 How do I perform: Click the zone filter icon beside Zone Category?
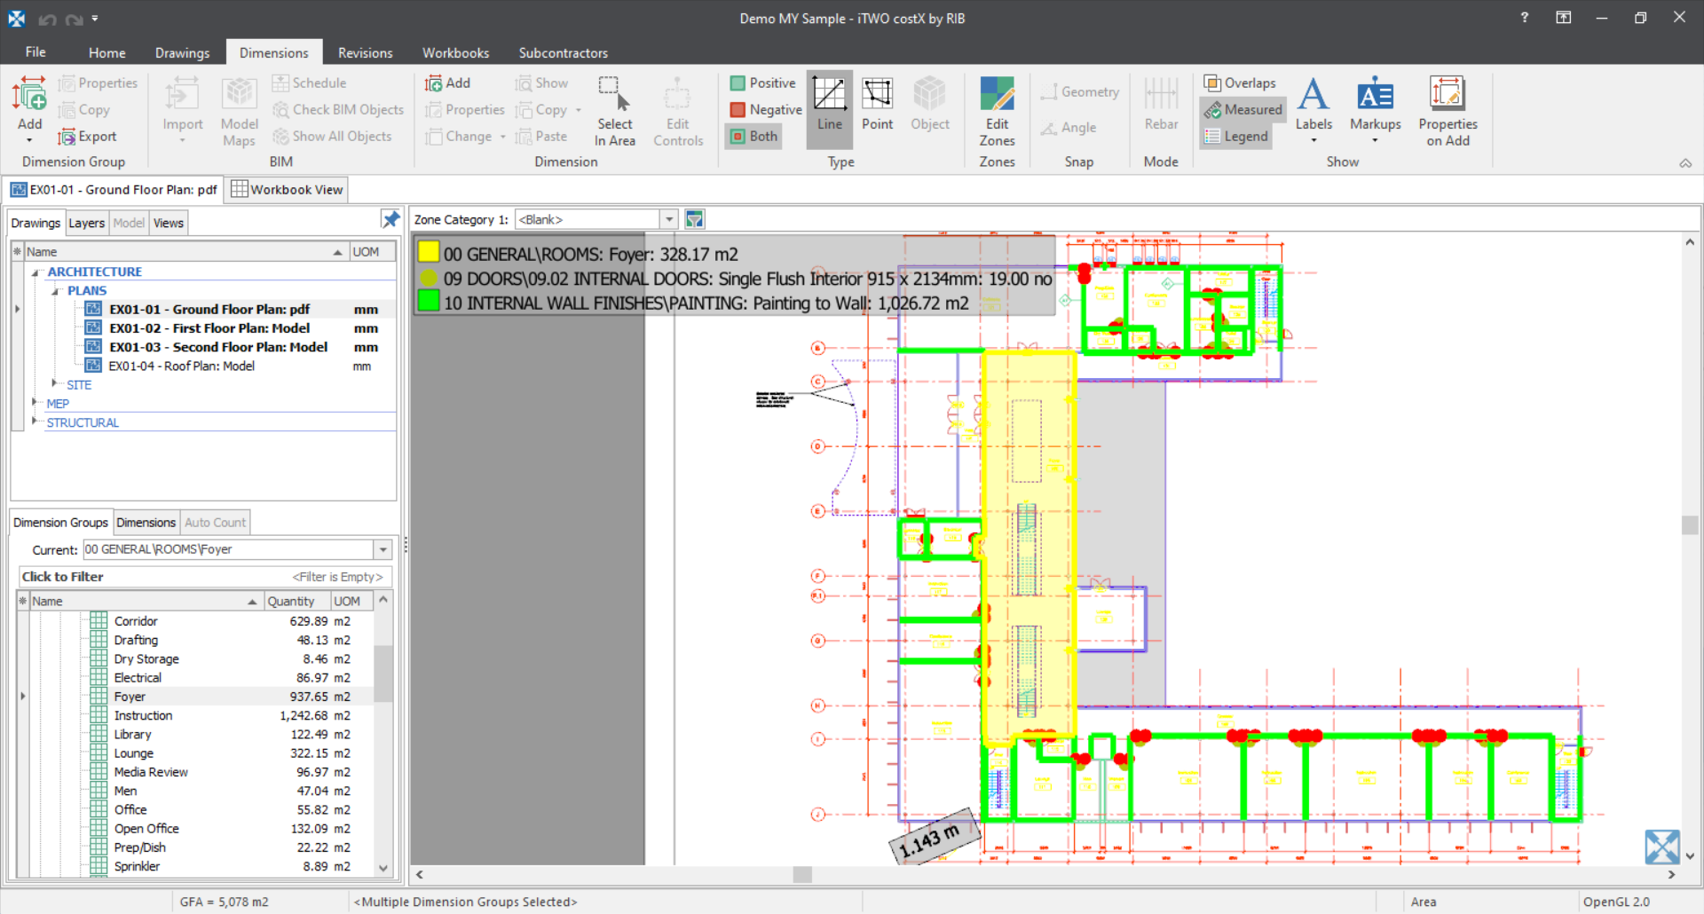tap(695, 219)
